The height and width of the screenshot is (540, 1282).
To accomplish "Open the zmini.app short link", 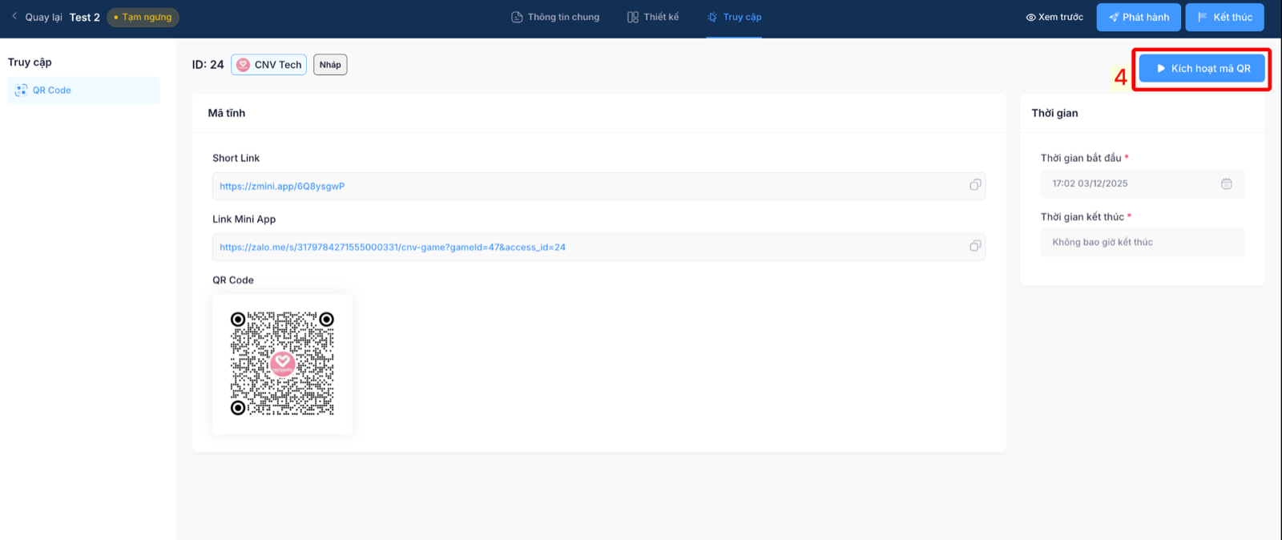I will [x=282, y=186].
